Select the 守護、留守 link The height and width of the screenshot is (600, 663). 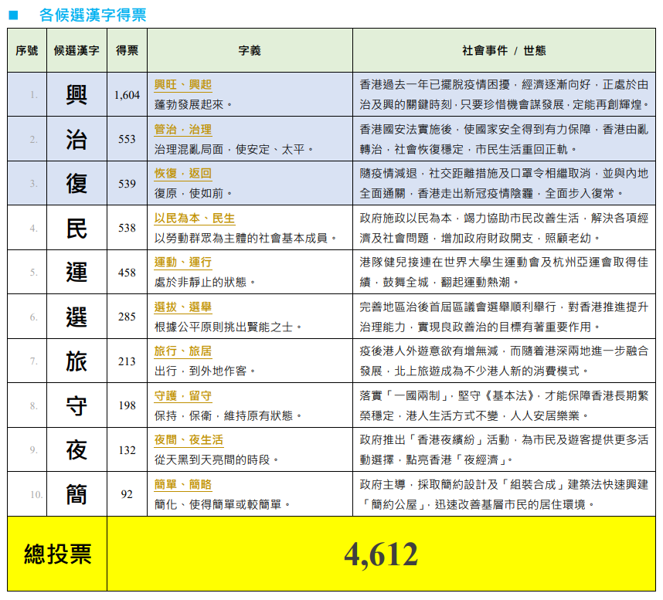click(182, 396)
